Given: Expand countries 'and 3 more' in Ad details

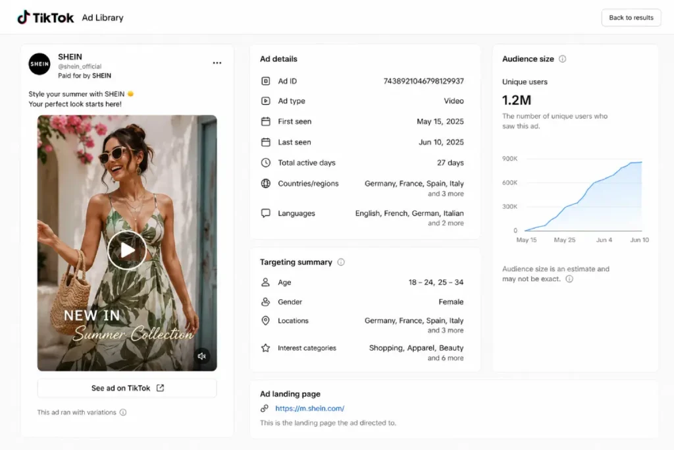Looking at the screenshot, I should pos(446,194).
